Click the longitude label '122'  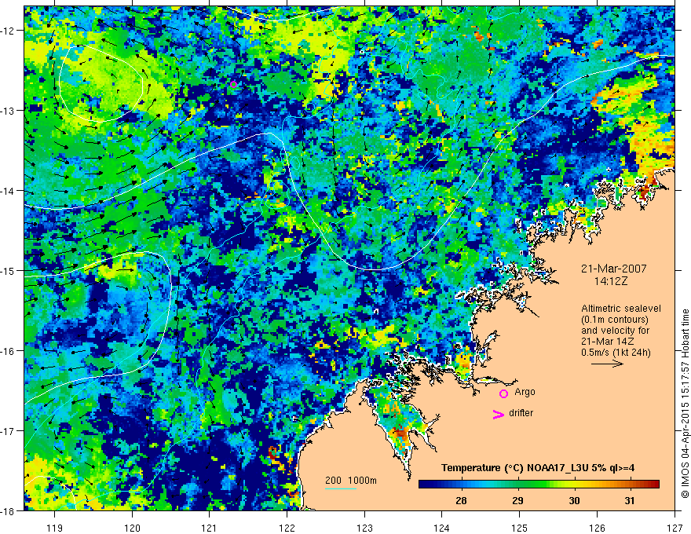[x=287, y=528]
